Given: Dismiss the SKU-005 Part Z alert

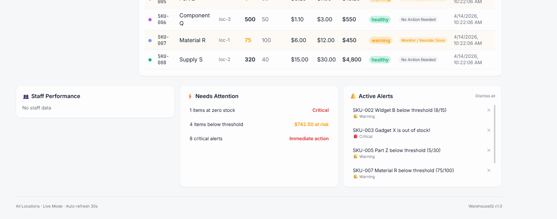Looking at the screenshot, I should pos(489,150).
